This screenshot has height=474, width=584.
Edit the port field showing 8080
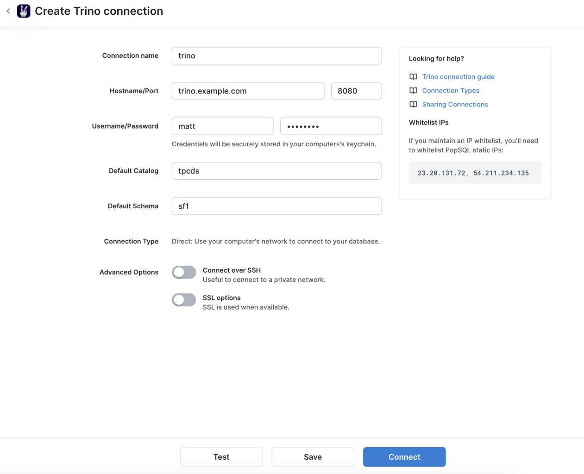(356, 91)
